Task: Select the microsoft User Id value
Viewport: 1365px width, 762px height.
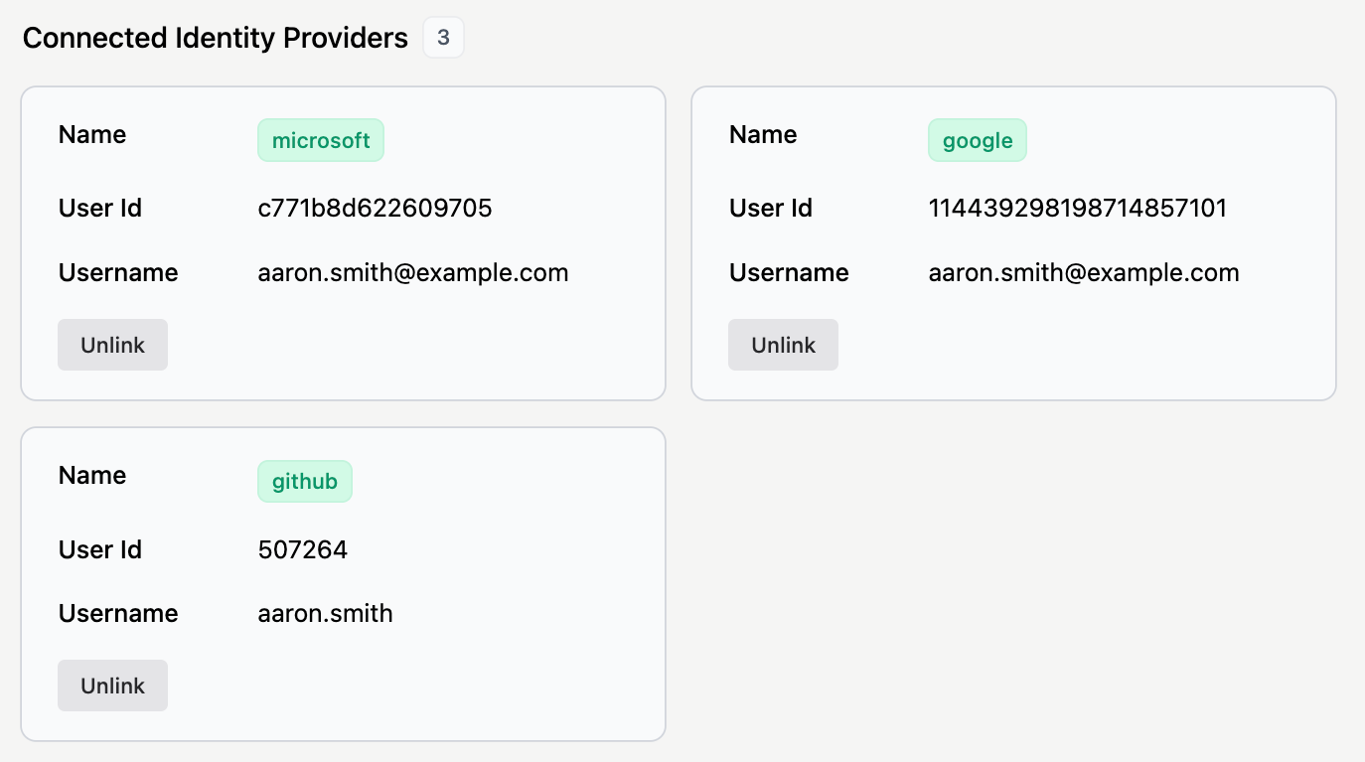Action: tap(375, 208)
